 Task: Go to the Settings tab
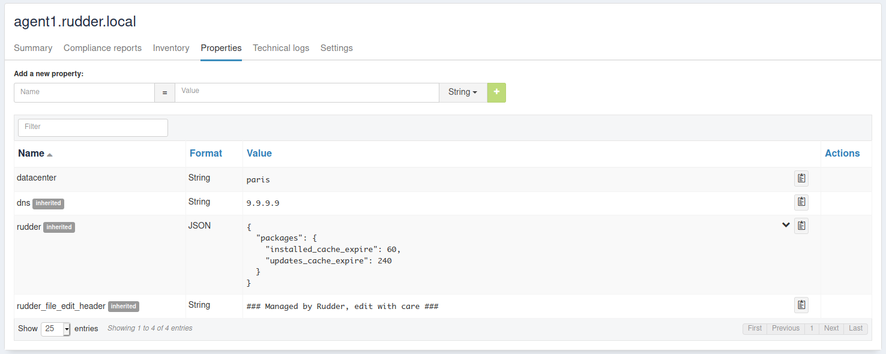click(336, 48)
